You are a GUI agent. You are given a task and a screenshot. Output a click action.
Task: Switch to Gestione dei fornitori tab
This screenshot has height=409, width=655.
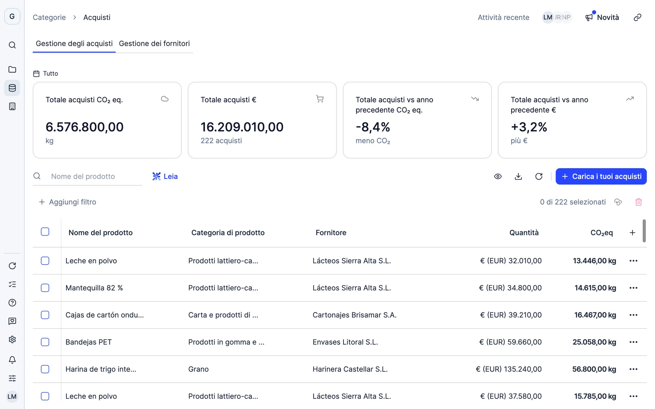pos(154,44)
